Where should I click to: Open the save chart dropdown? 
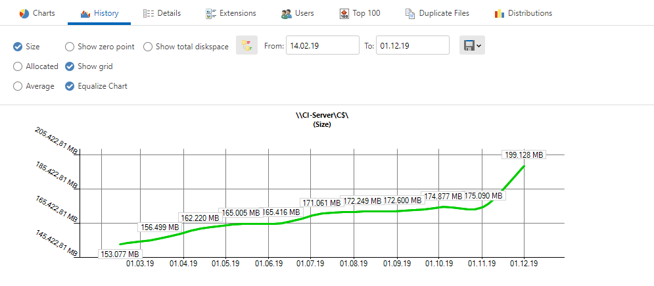(472, 45)
